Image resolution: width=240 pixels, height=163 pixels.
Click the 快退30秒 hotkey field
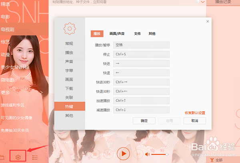pos(141,91)
